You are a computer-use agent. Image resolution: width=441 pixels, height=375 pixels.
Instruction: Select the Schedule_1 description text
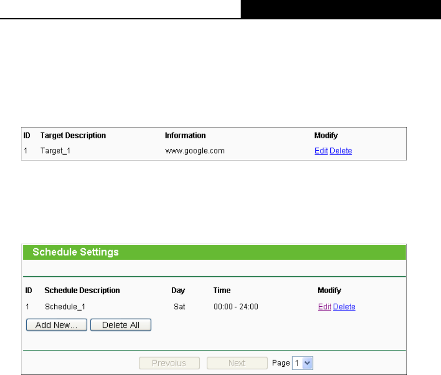(x=65, y=307)
